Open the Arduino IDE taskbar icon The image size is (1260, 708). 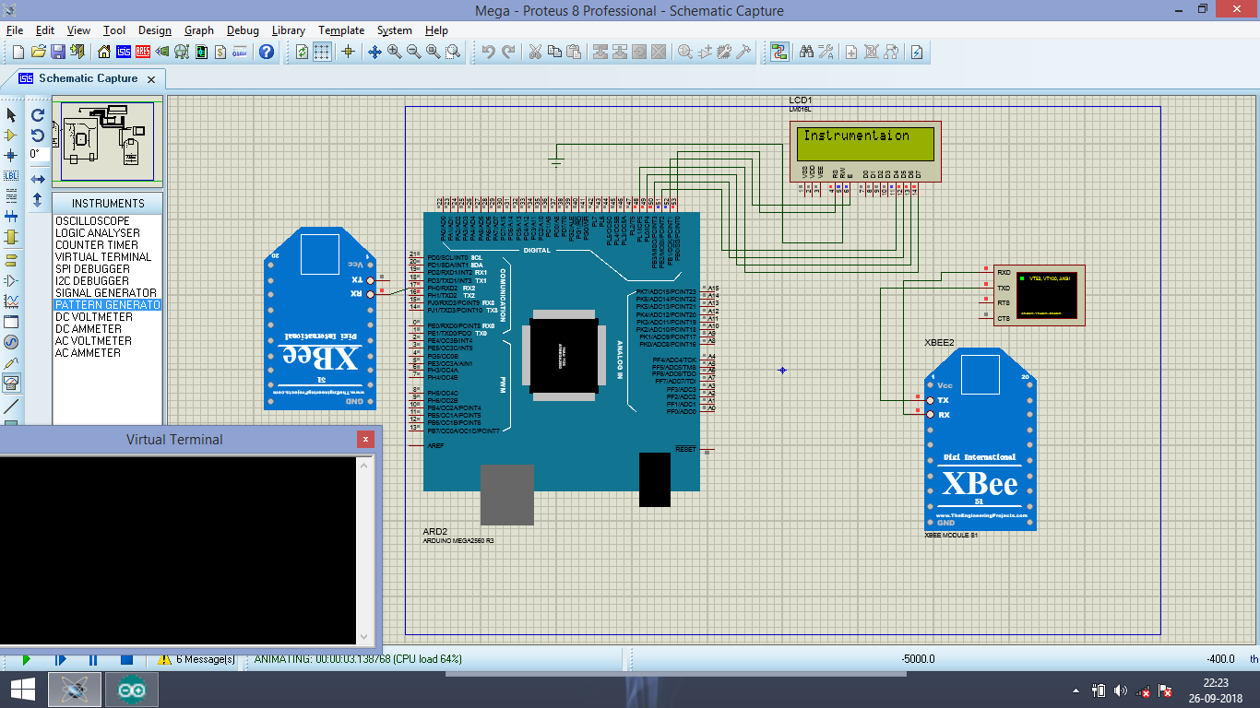coord(131,690)
